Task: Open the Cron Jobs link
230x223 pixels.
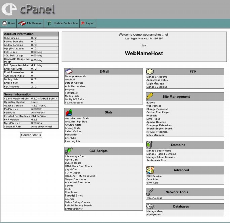Action: pyautogui.click(x=153, y=179)
